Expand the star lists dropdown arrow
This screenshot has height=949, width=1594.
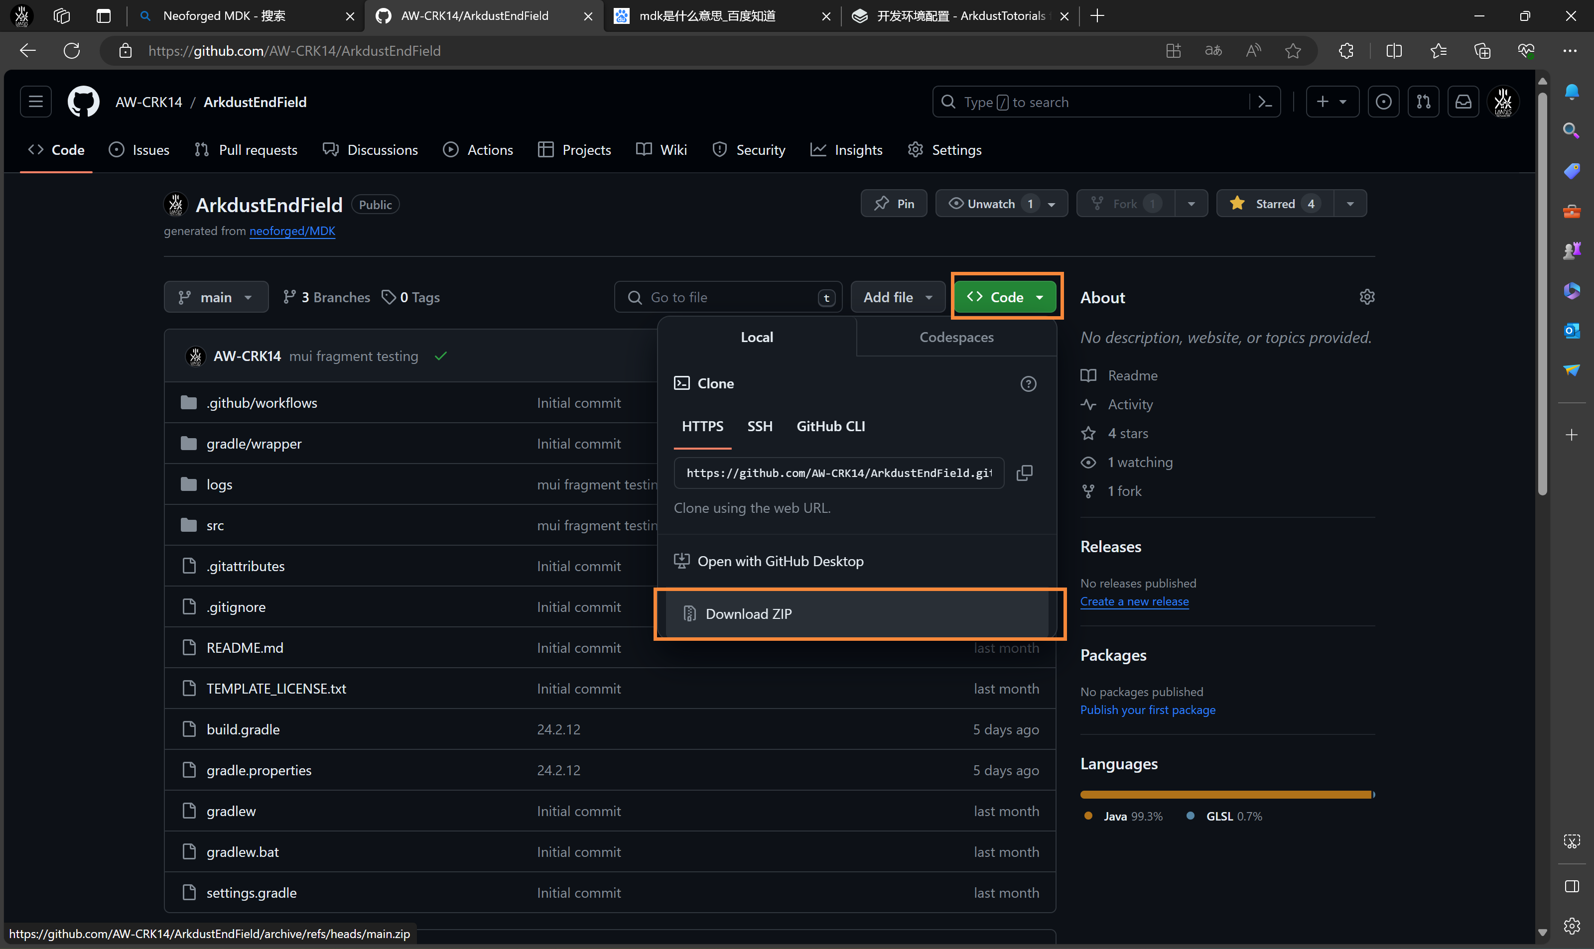(x=1349, y=203)
